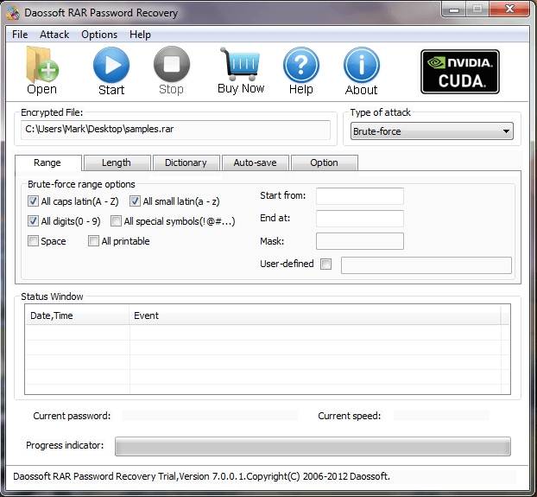Click the NVIDIA CUDA logo
537x497 pixels.
click(x=460, y=72)
